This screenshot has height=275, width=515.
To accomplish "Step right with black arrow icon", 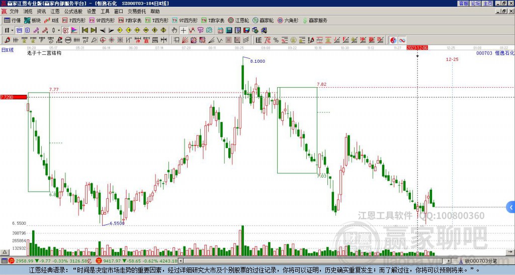I will pyautogui.click(x=111, y=31).
